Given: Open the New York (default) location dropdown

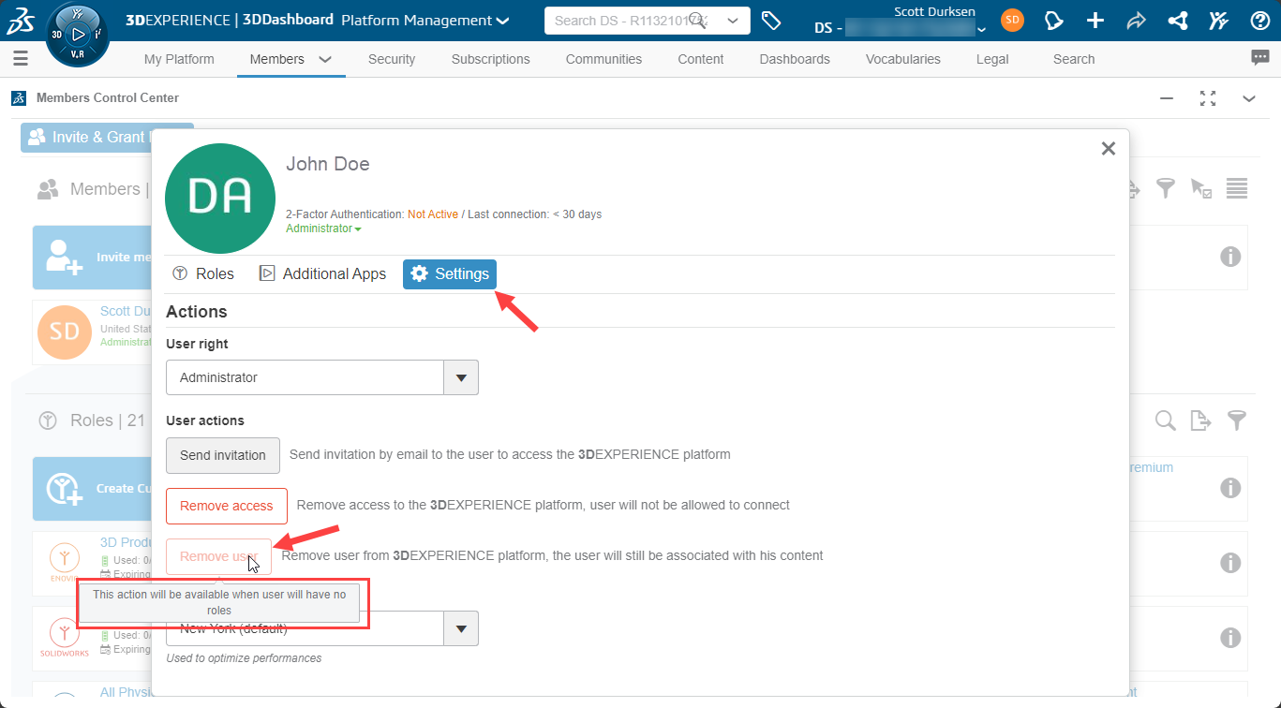Looking at the screenshot, I should click(x=322, y=628).
